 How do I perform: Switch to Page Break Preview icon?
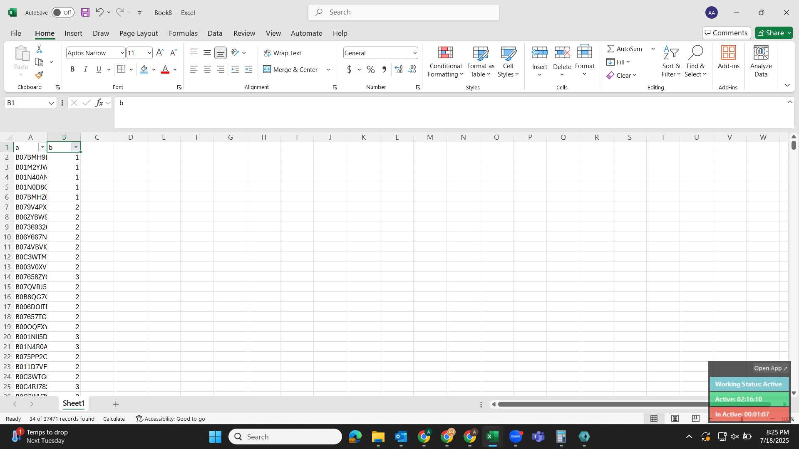696,418
